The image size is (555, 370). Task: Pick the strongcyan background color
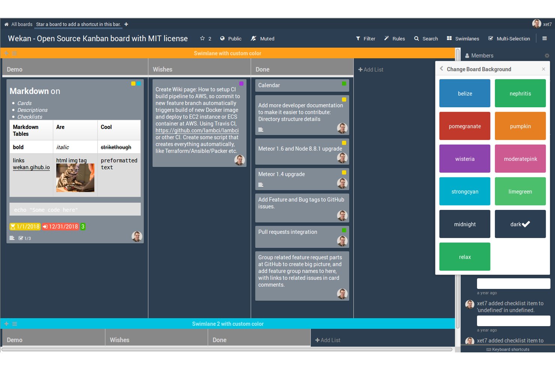pos(465,191)
